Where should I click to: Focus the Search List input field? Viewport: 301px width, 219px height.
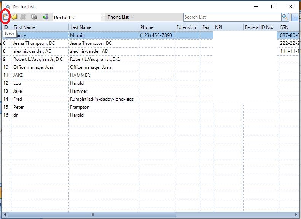(x=233, y=17)
